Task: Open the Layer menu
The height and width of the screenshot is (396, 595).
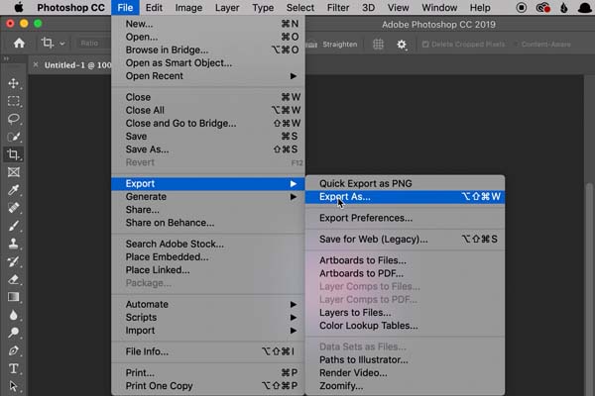Action: 227,8
